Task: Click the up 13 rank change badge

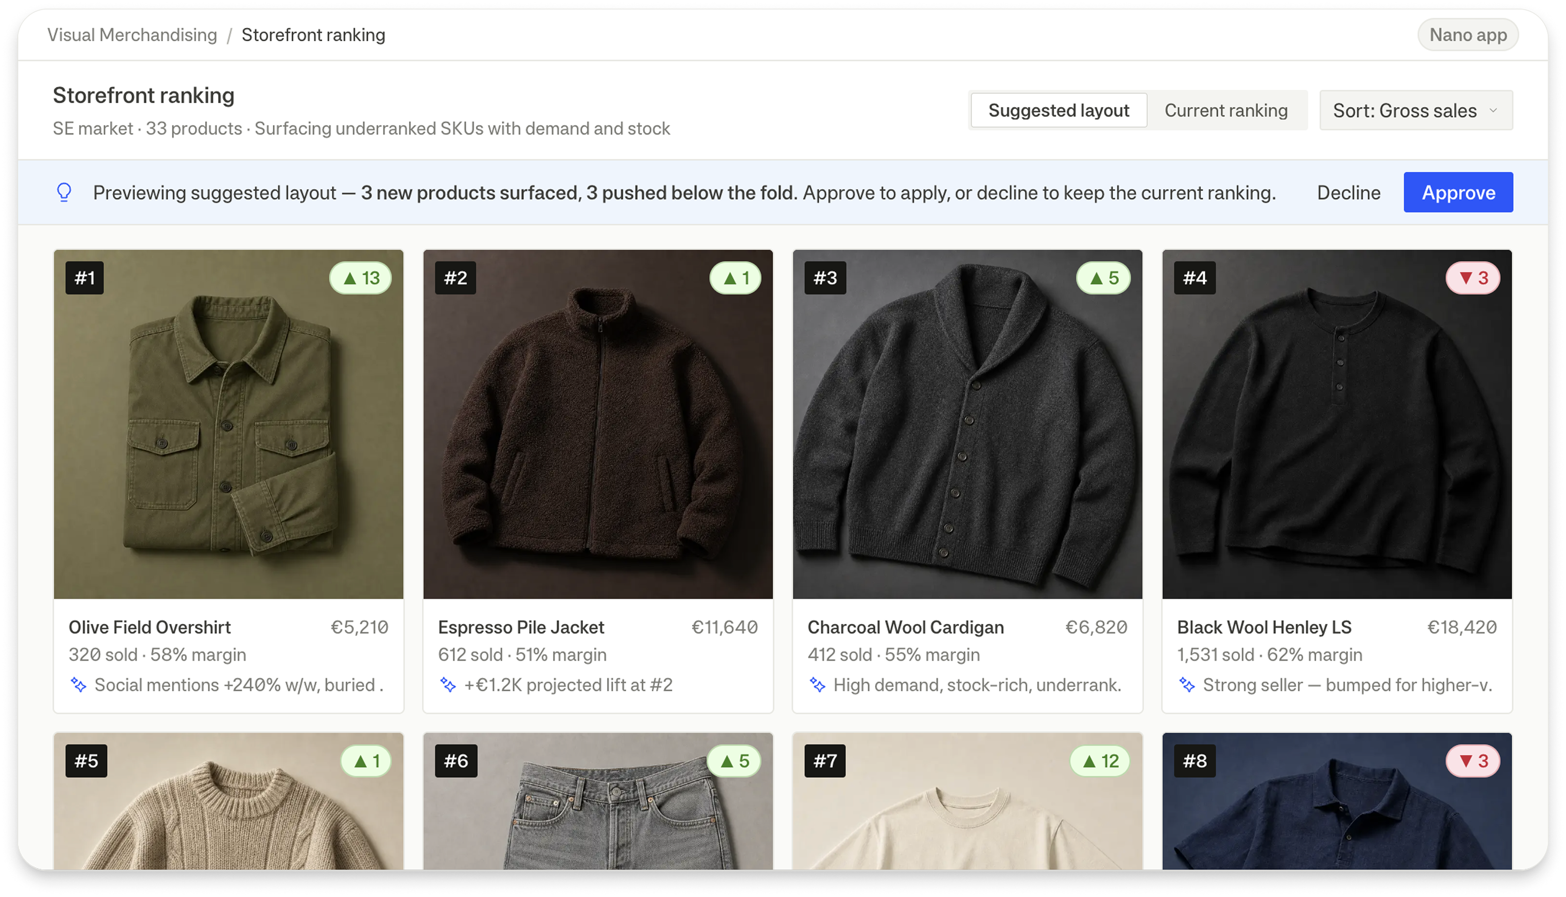Action: coord(361,278)
